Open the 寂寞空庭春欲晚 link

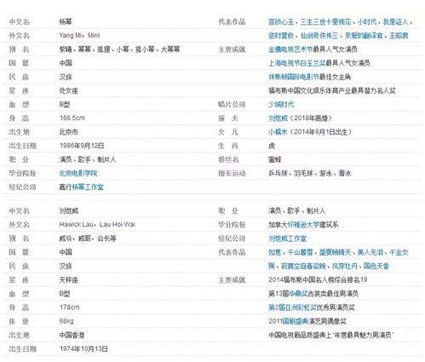303,266
